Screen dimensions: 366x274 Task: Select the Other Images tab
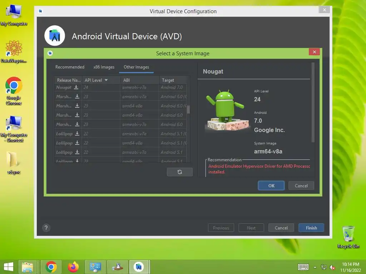tap(136, 67)
